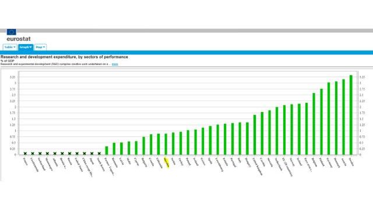
Task: Click the tallest green bar in the chart
Action: click(351, 115)
